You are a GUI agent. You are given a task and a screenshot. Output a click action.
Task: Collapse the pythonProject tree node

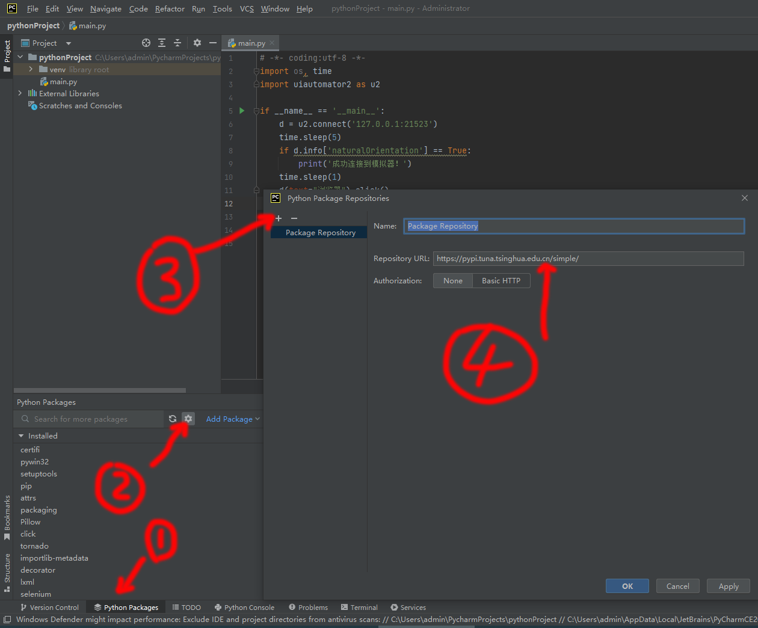tap(20, 56)
